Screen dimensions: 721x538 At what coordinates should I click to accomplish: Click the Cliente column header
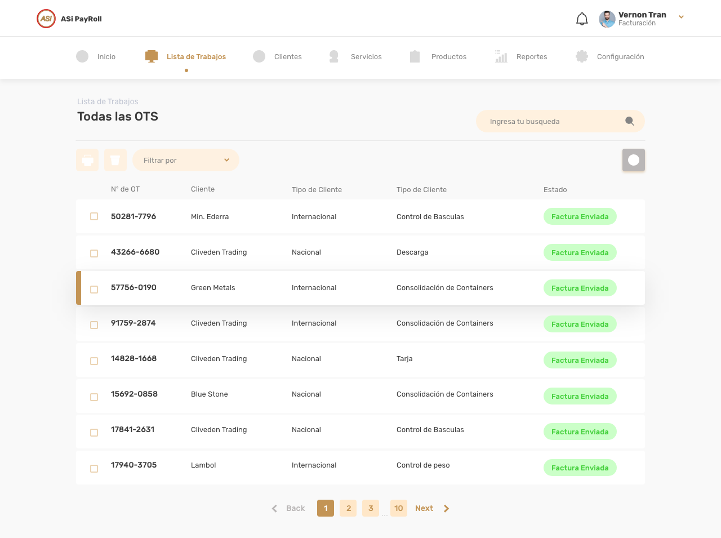[x=203, y=189]
